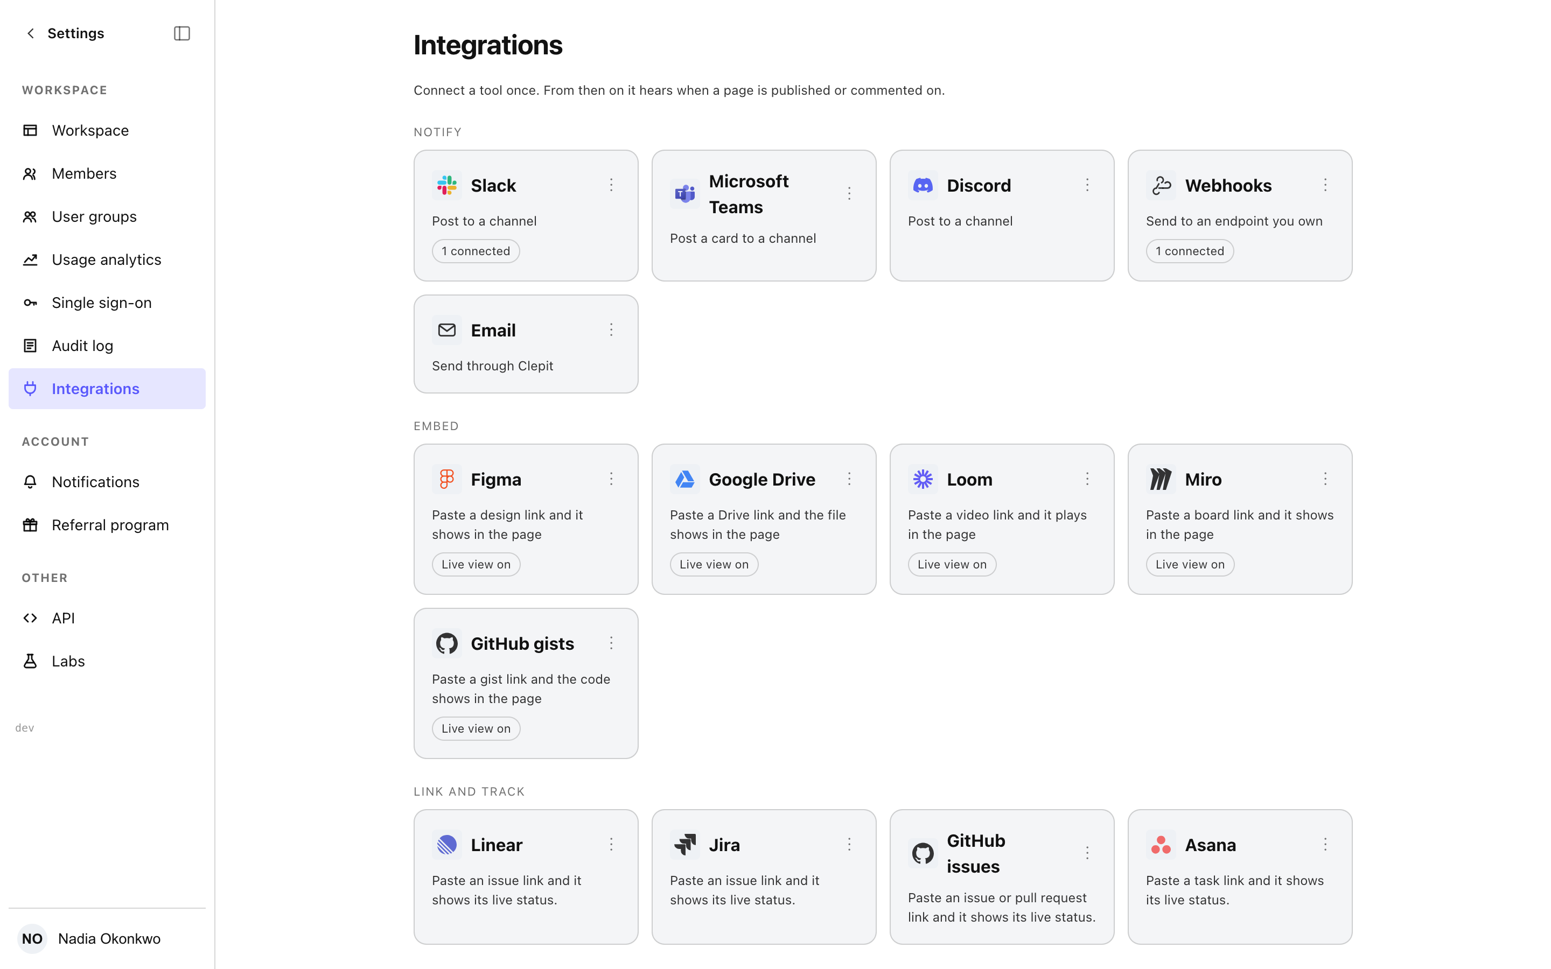Click the Linear logo icon
The height and width of the screenshot is (969, 1551).
pyautogui.click(x=446, y=845)
